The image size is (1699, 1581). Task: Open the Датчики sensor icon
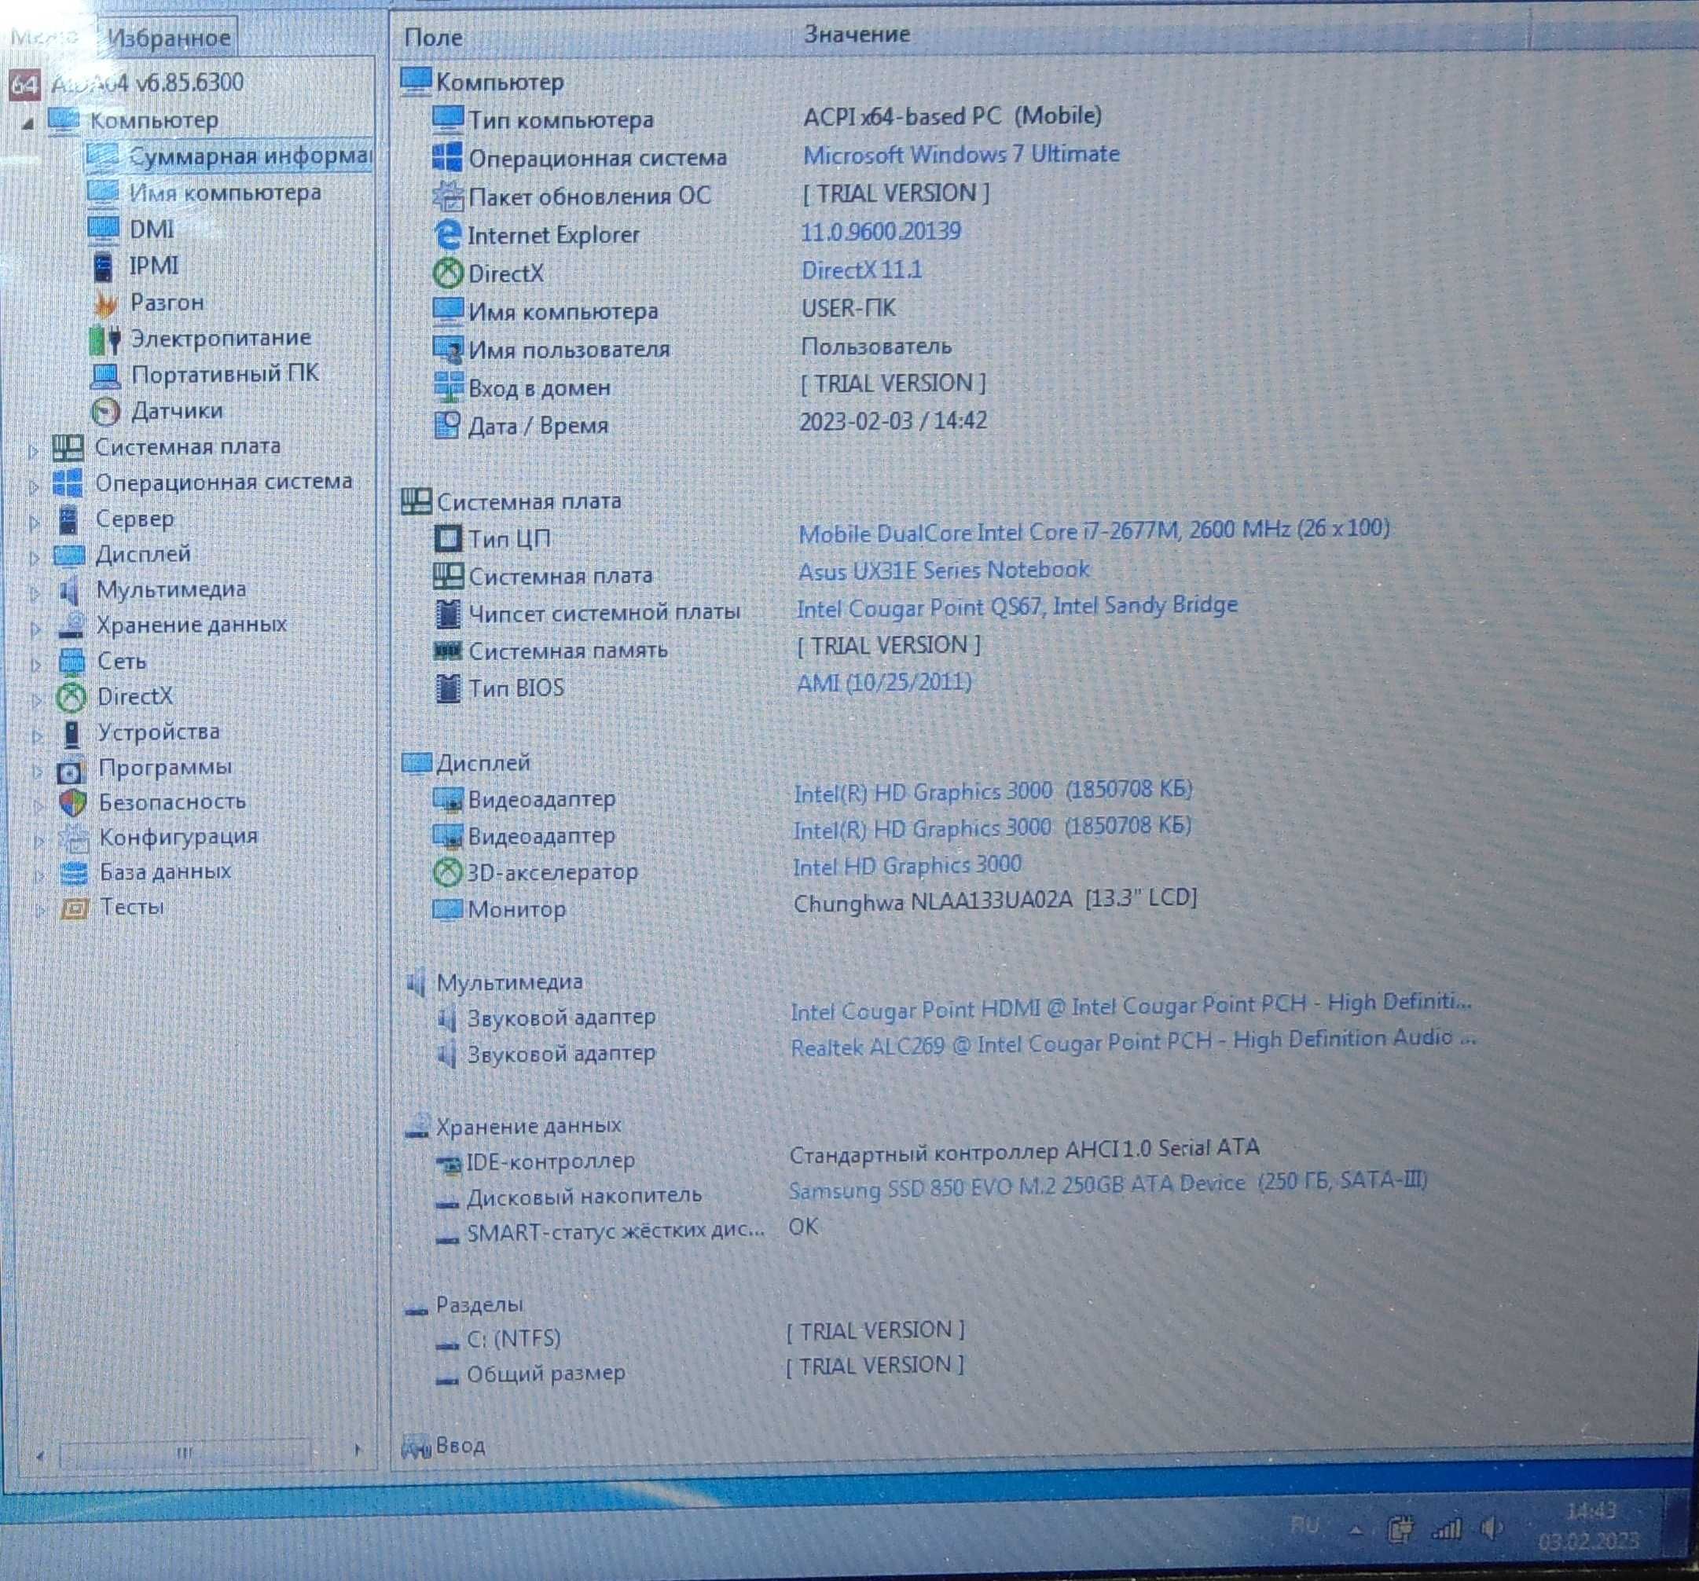coord(105,412)
